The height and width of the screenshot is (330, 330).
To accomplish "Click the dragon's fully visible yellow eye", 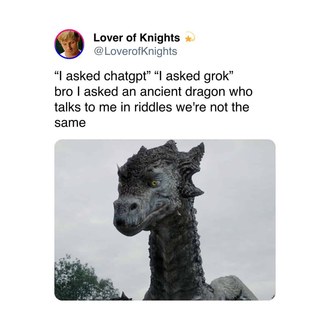I will click(155, 183).
